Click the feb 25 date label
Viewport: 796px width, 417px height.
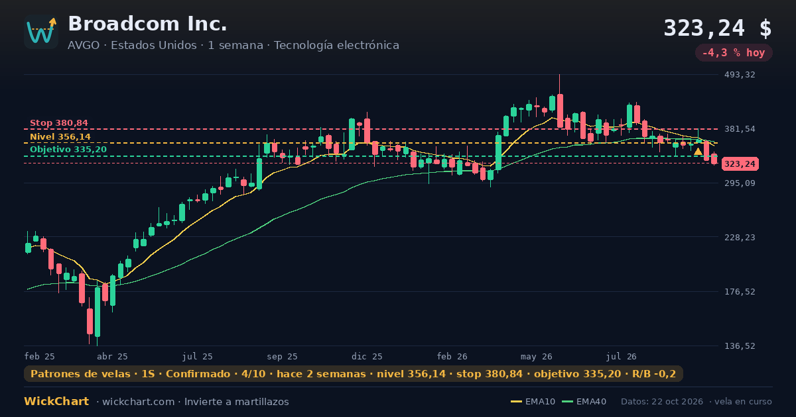(x=40, y=356)
